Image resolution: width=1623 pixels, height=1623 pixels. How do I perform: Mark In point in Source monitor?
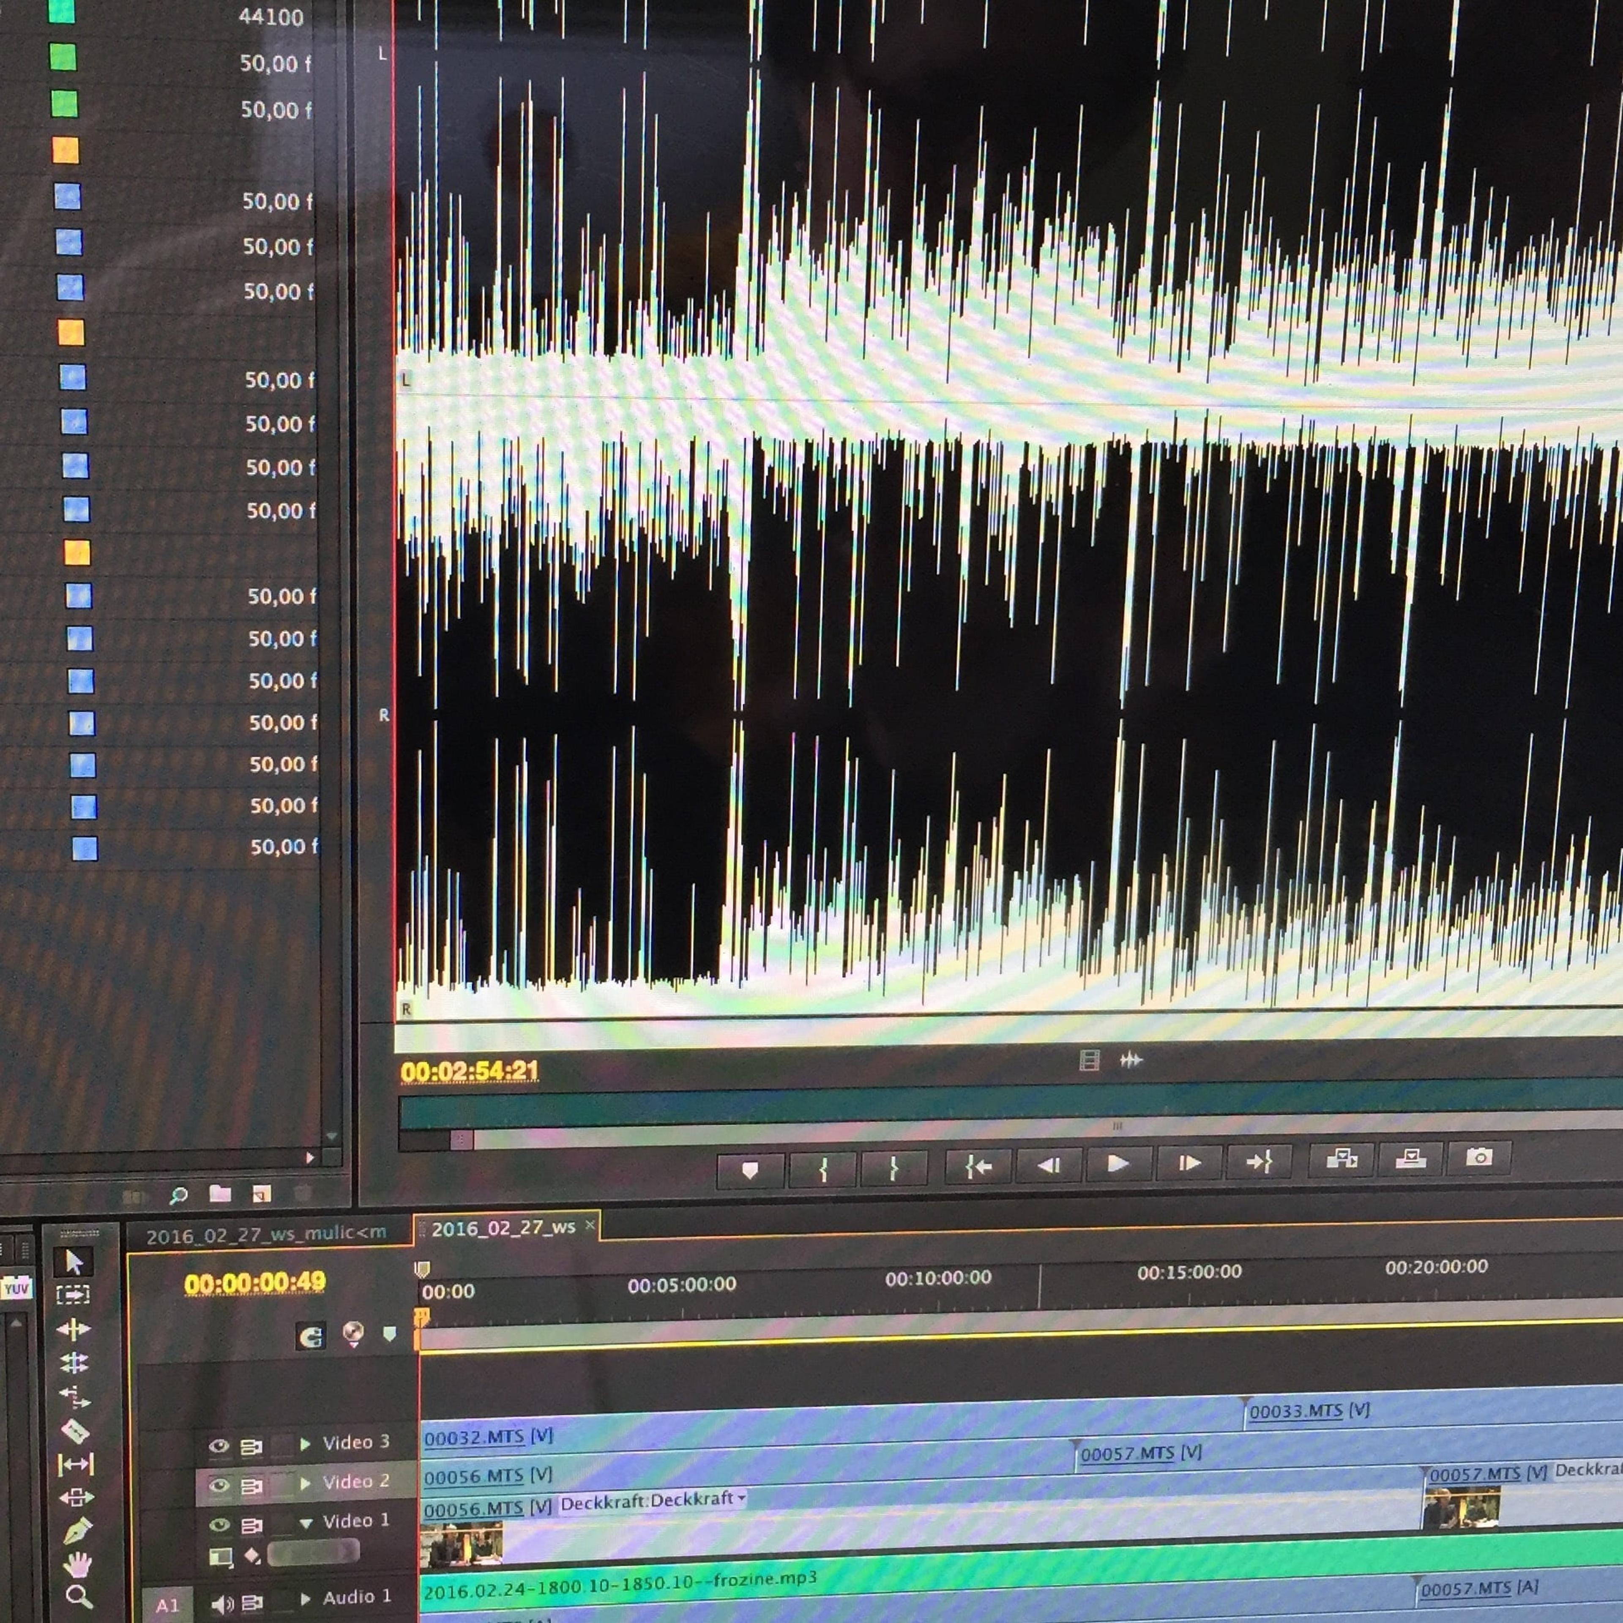pos(823,1169)
